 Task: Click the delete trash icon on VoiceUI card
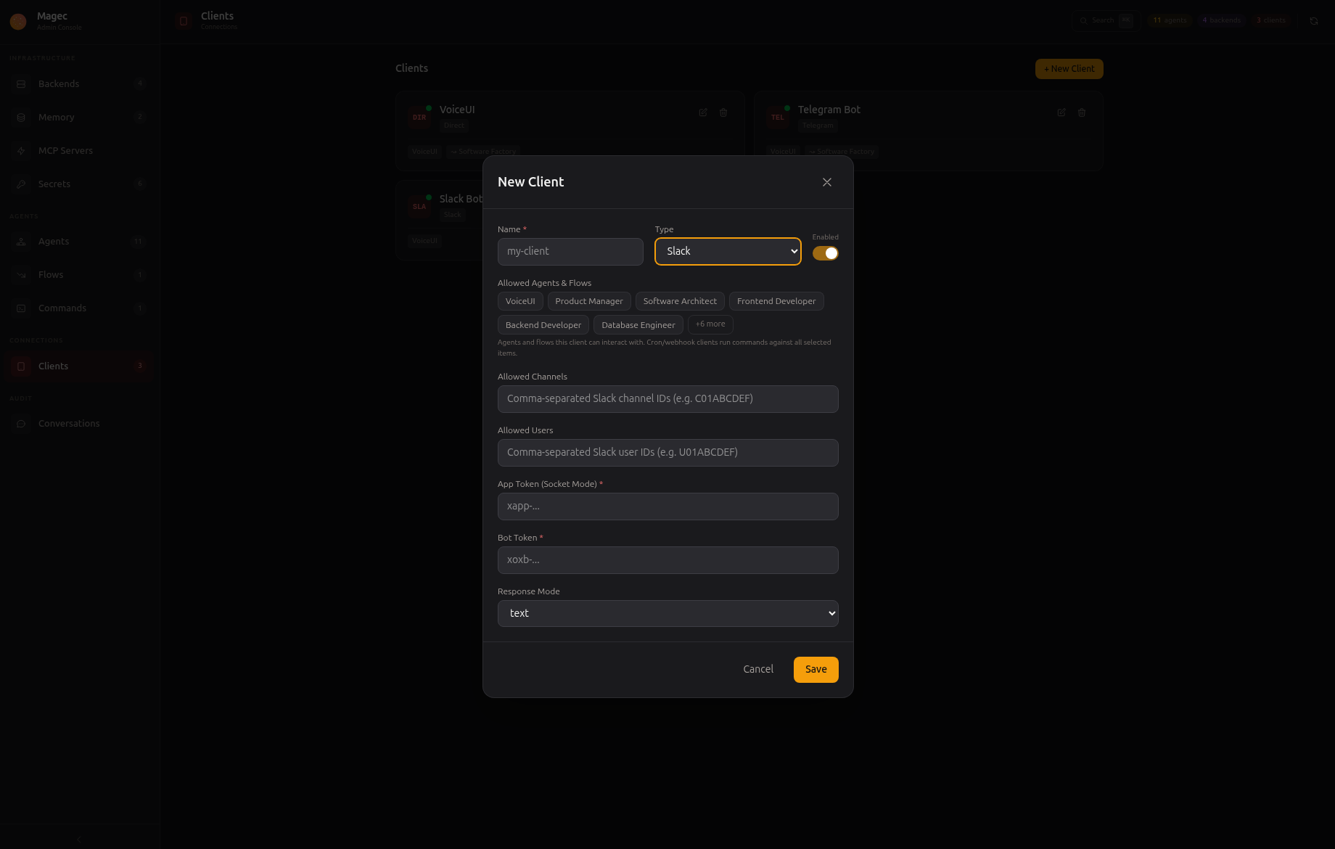723,112
